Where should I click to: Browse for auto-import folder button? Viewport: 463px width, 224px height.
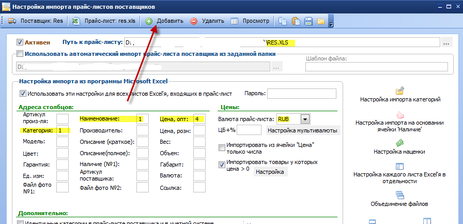(276, 67)
